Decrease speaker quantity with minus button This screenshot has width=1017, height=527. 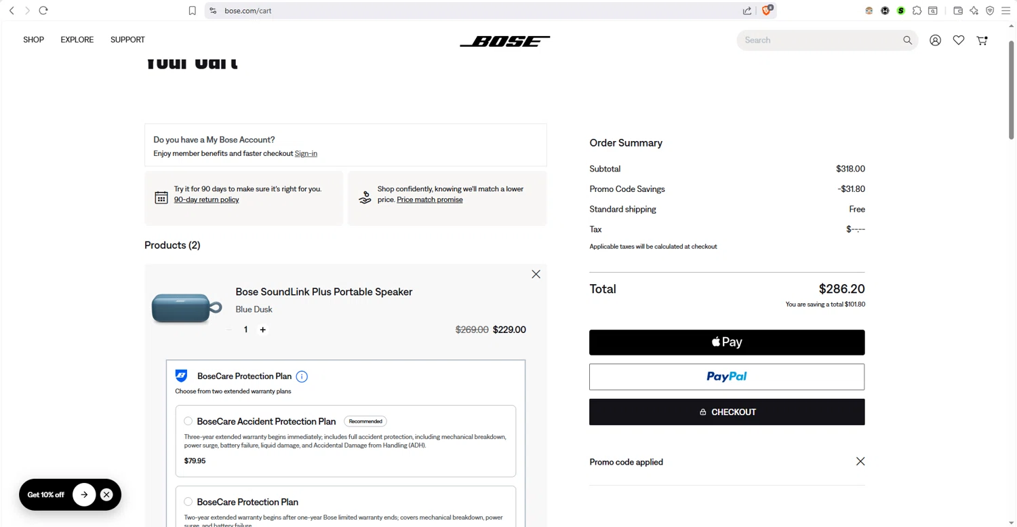pos(229,330)
